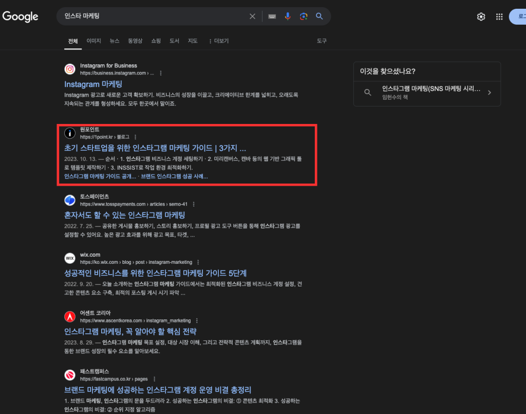
Task: Submit the search with the magnifier icon
Action: point(319,16)
